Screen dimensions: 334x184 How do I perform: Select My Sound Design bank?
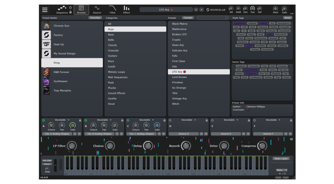click(x=72, y=53)
